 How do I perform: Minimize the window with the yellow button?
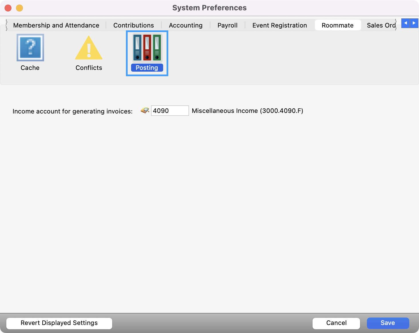[19, 8]
